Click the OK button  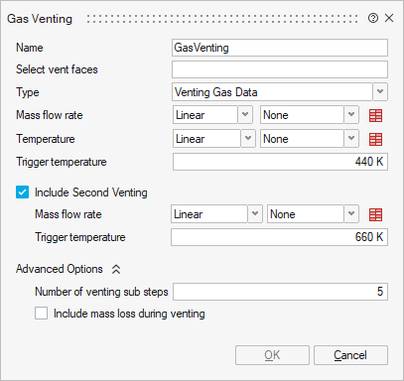pos(272,355)
